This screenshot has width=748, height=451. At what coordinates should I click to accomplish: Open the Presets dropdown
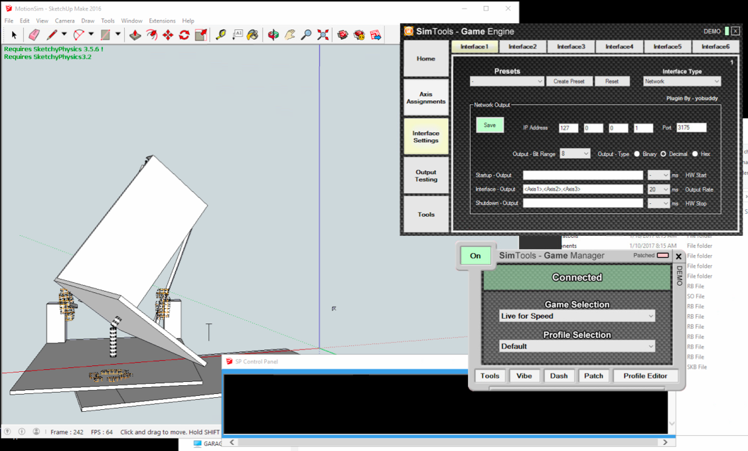(506, 82)
